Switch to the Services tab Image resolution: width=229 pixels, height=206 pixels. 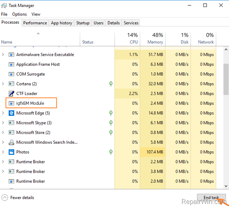point(131,23)
